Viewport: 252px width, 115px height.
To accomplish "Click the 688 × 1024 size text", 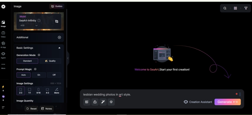I will click(x=56, y=83).
